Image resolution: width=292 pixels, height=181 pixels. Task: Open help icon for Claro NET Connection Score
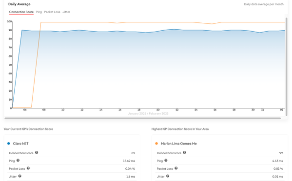37,153
